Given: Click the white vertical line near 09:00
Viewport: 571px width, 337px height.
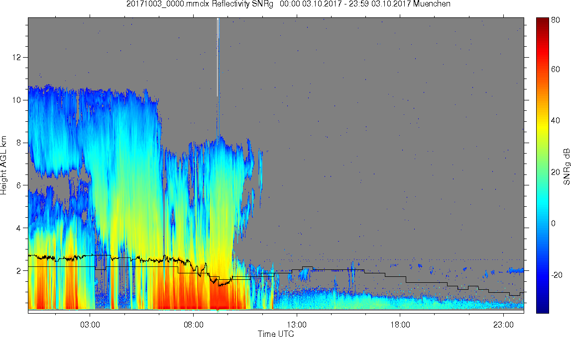Looking at the screenshot, I should pyautogui.click(x=218, y=57).
